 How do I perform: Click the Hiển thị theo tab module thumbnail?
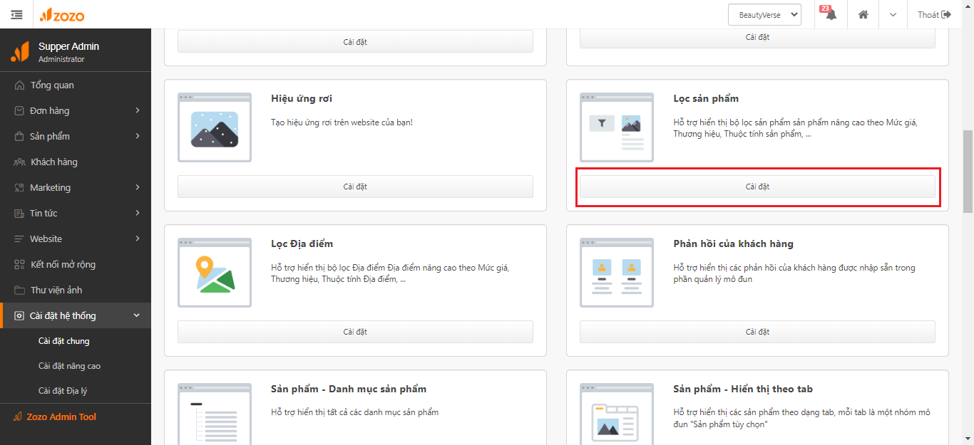617,414
